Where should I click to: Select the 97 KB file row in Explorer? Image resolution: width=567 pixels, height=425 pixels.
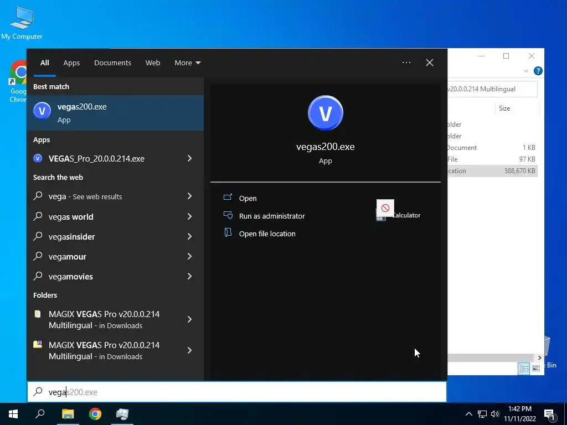coord(492,159)
